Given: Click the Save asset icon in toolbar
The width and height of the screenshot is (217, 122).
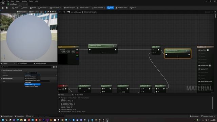Looking at the screenshot, I should [x=2, y=8].
